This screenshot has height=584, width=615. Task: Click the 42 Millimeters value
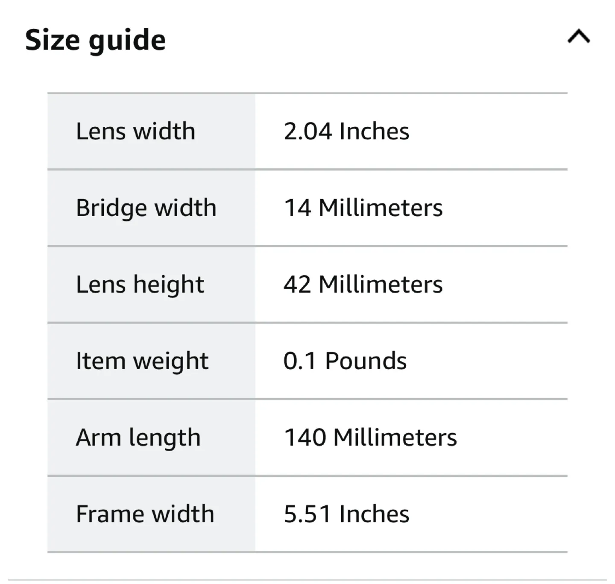(x=363, y=284)
